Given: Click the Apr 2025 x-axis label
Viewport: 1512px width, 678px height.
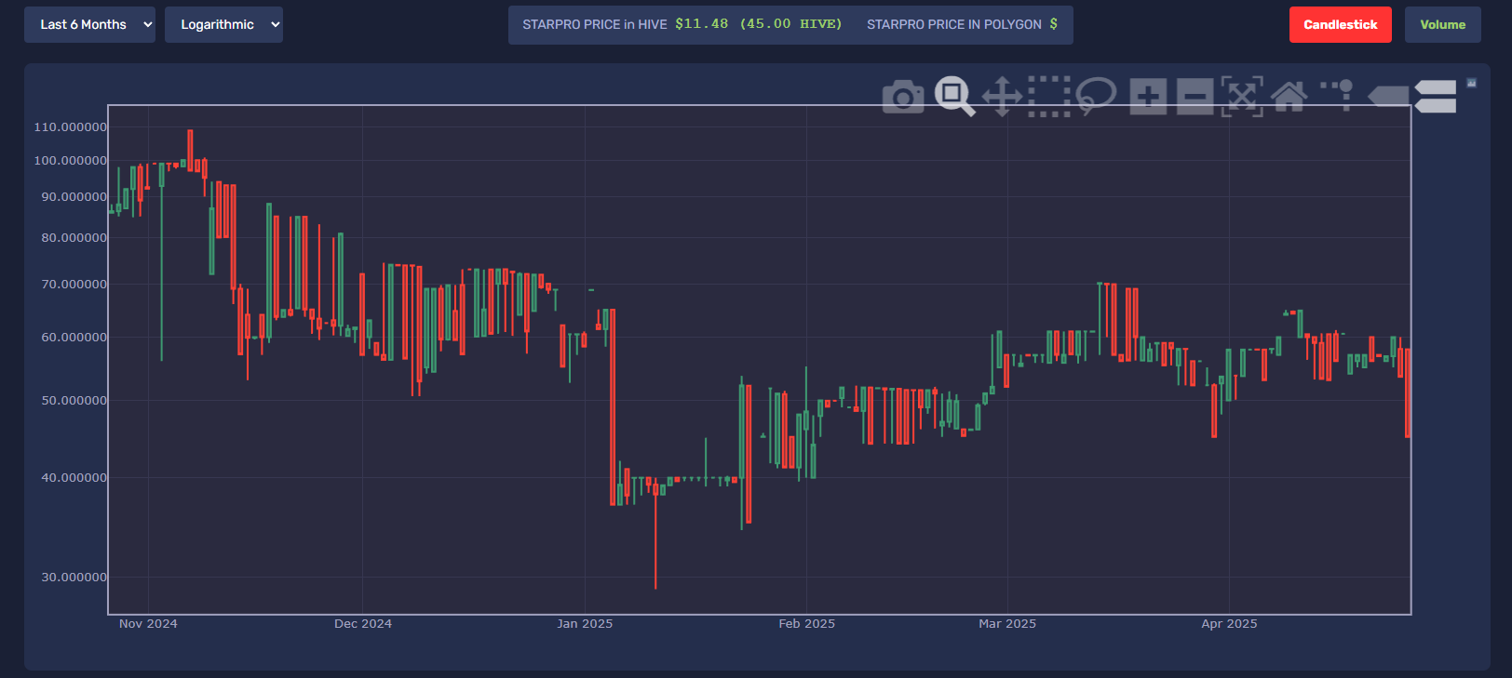Looking at the screenshot, I should [1229, 624].
